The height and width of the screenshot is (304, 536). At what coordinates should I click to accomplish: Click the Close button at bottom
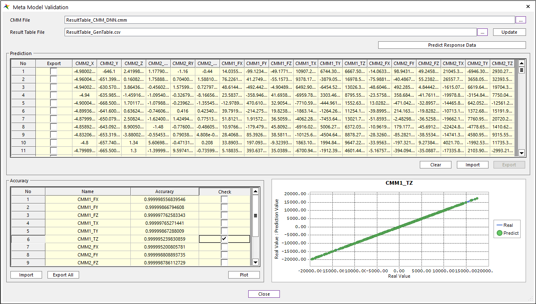264,294
